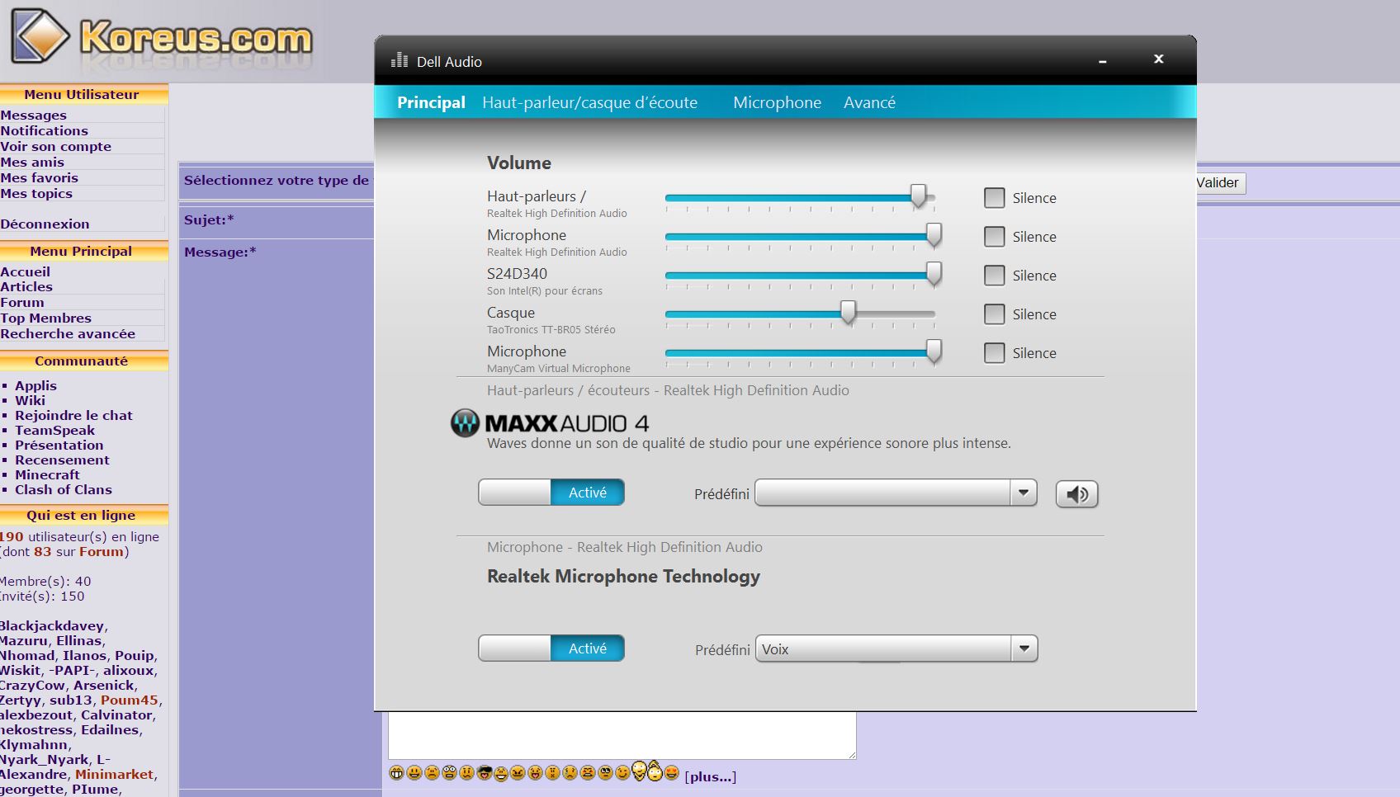Open the Clash of Clans link
The width and height of the screenshot is (1400, 797).
tap(64, 490)
